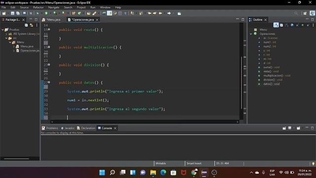Open the Window menu

pos(105,7)
